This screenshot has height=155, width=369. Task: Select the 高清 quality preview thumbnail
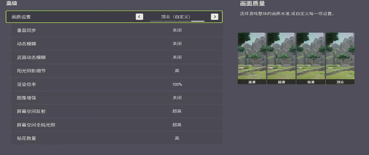tap(252, 58)
